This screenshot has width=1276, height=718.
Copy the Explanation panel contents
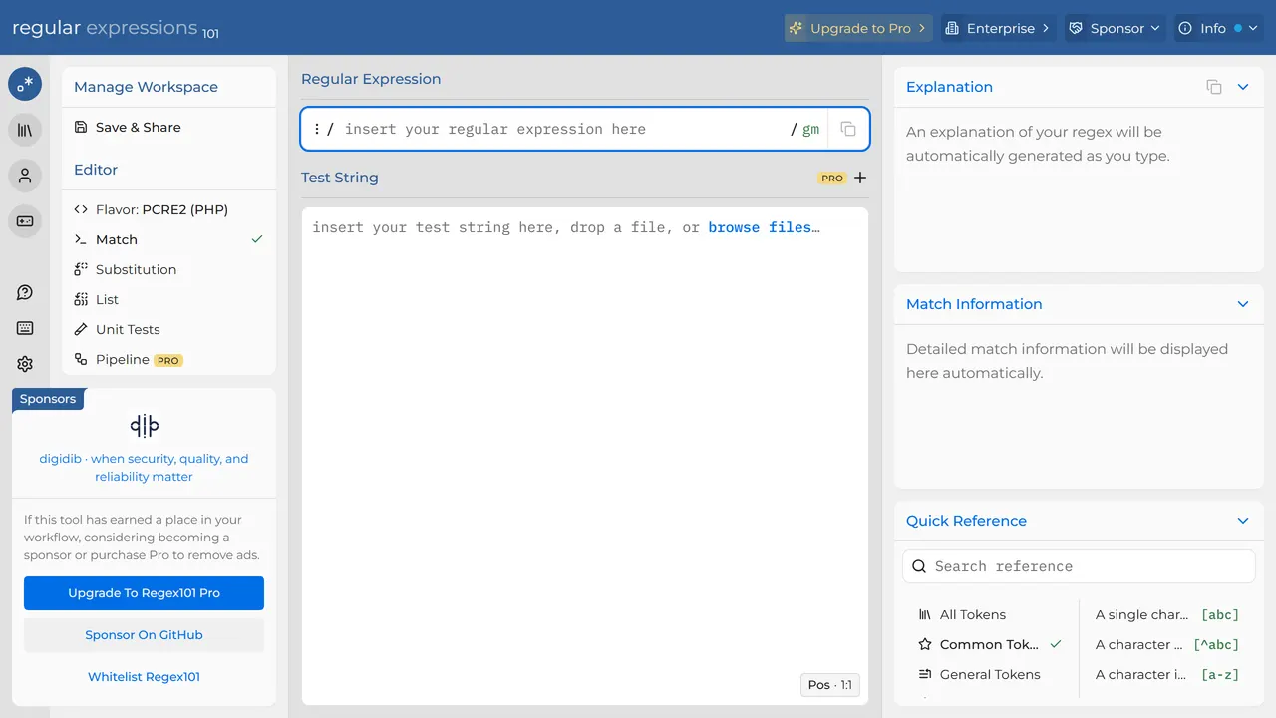(1214, 87)
